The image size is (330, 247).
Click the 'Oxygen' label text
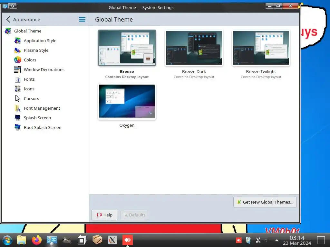tap(127, 125)
